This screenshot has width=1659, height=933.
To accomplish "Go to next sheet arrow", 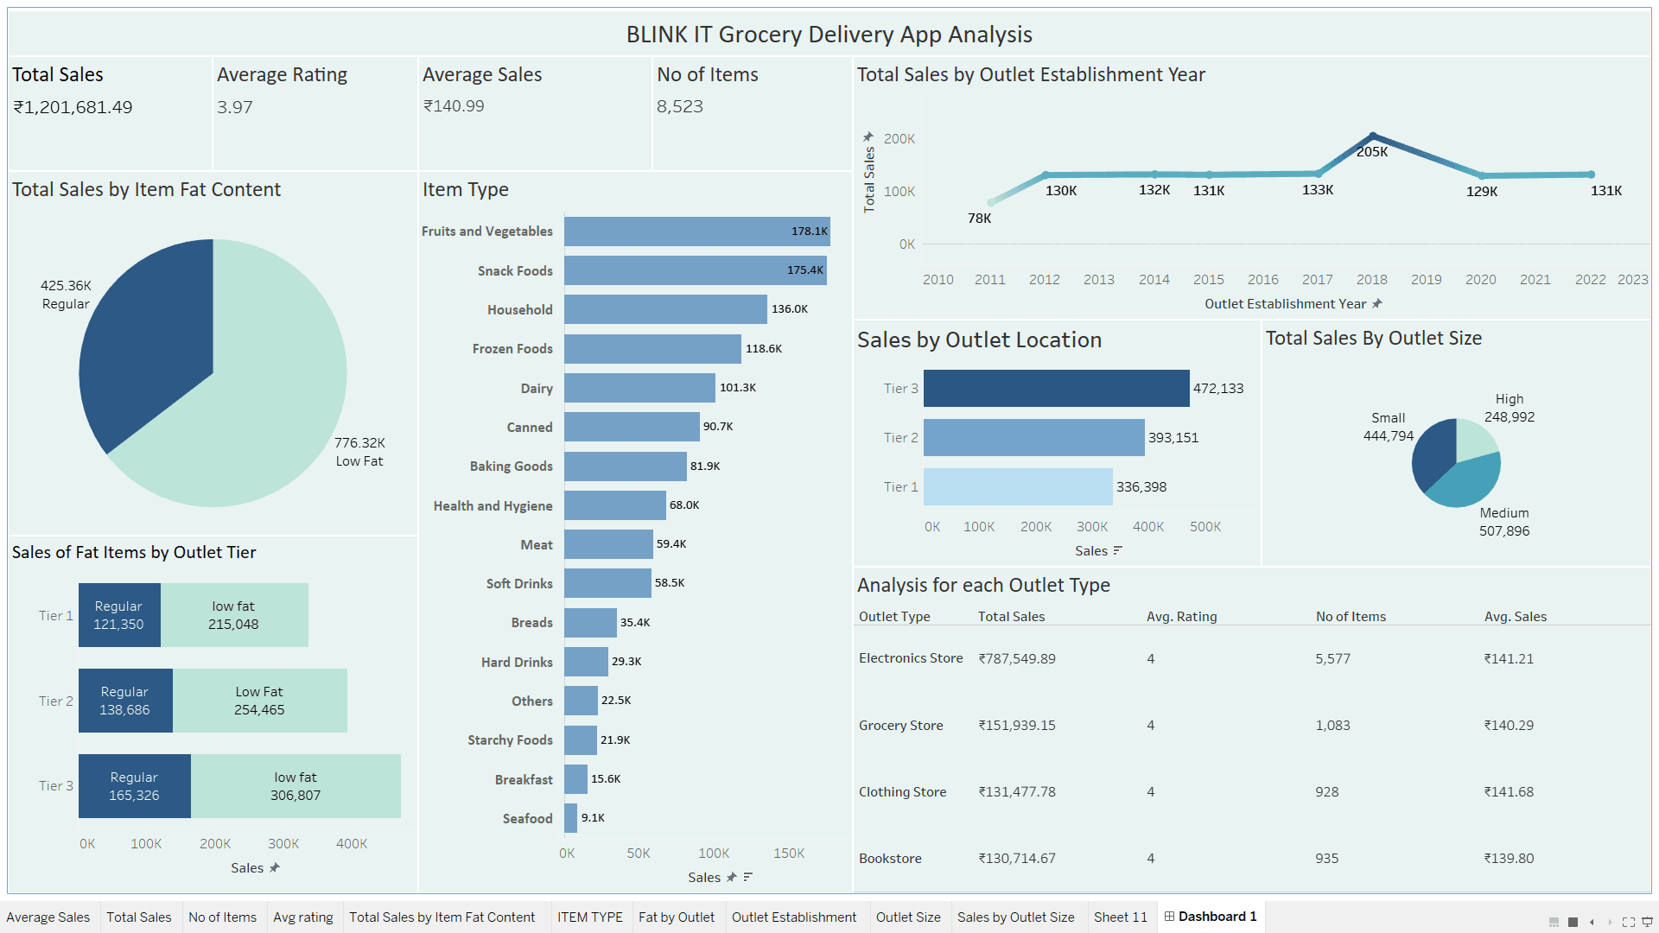I will (x=1610, y=922).
